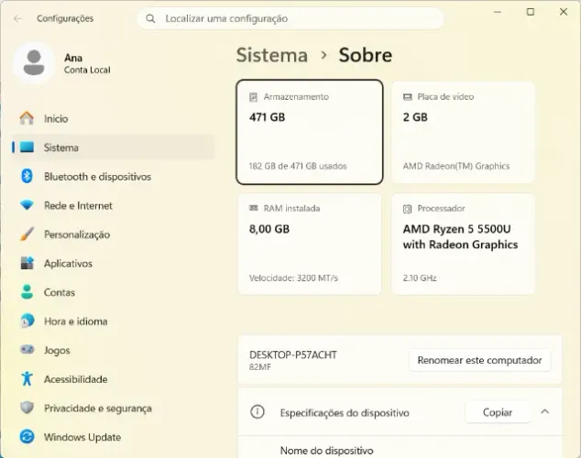The image size is (581, 458).
Task: Open Rede e Internet settings
Action: [113, 205]
